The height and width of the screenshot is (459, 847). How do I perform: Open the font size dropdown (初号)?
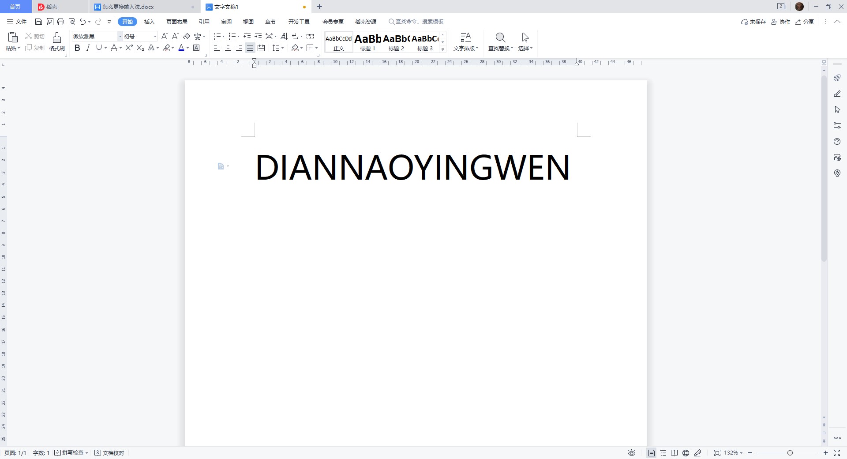point(154,36)
